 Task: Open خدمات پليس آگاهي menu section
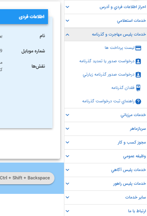click(105, 170)
